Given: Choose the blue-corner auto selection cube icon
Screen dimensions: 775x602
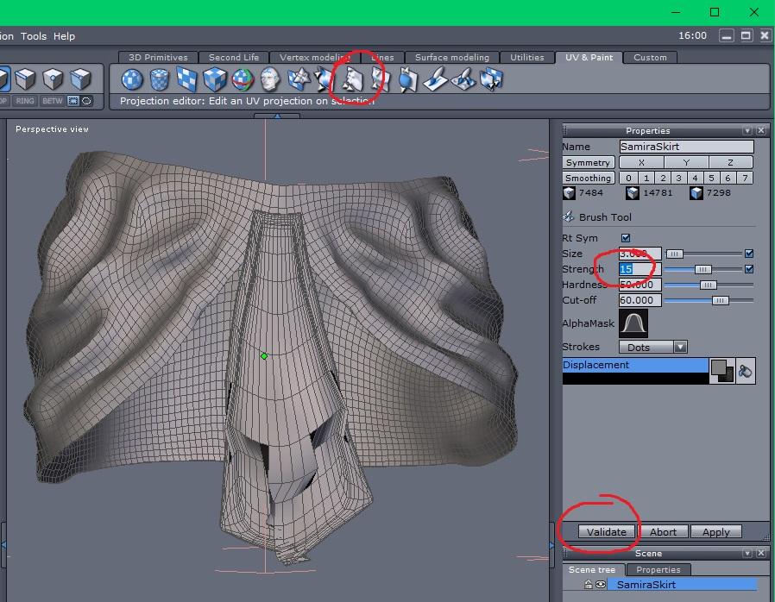Looking at the screenshot, I should point(80,78).
